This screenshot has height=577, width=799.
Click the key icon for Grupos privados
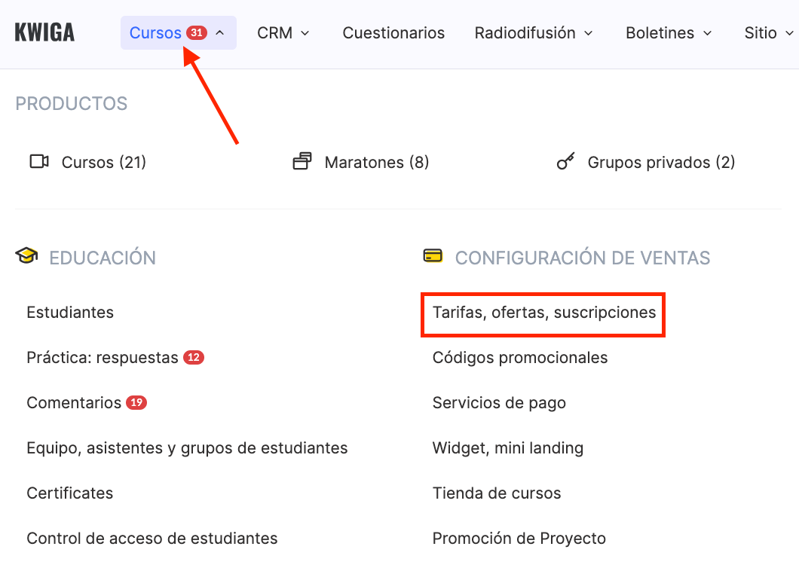click(565, 162)
